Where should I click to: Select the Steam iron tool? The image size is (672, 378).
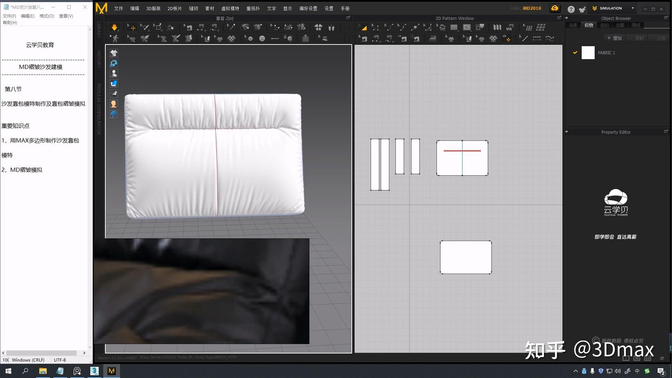pyautogui.click(x=433, y=38)
